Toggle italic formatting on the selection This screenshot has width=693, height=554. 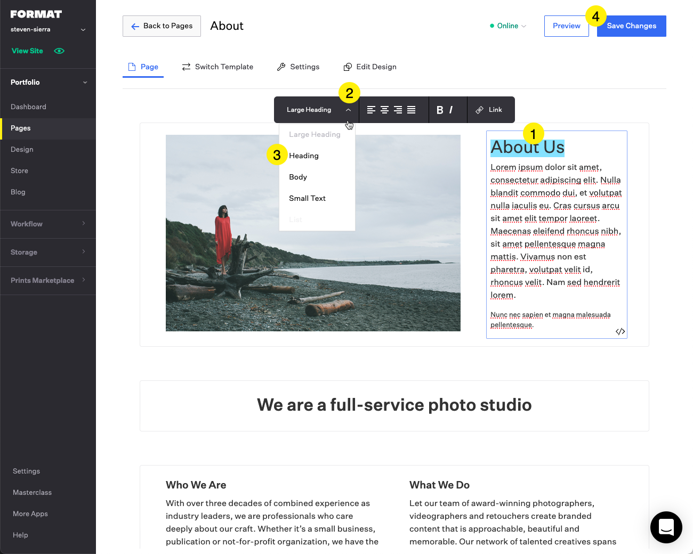[452, 110]
